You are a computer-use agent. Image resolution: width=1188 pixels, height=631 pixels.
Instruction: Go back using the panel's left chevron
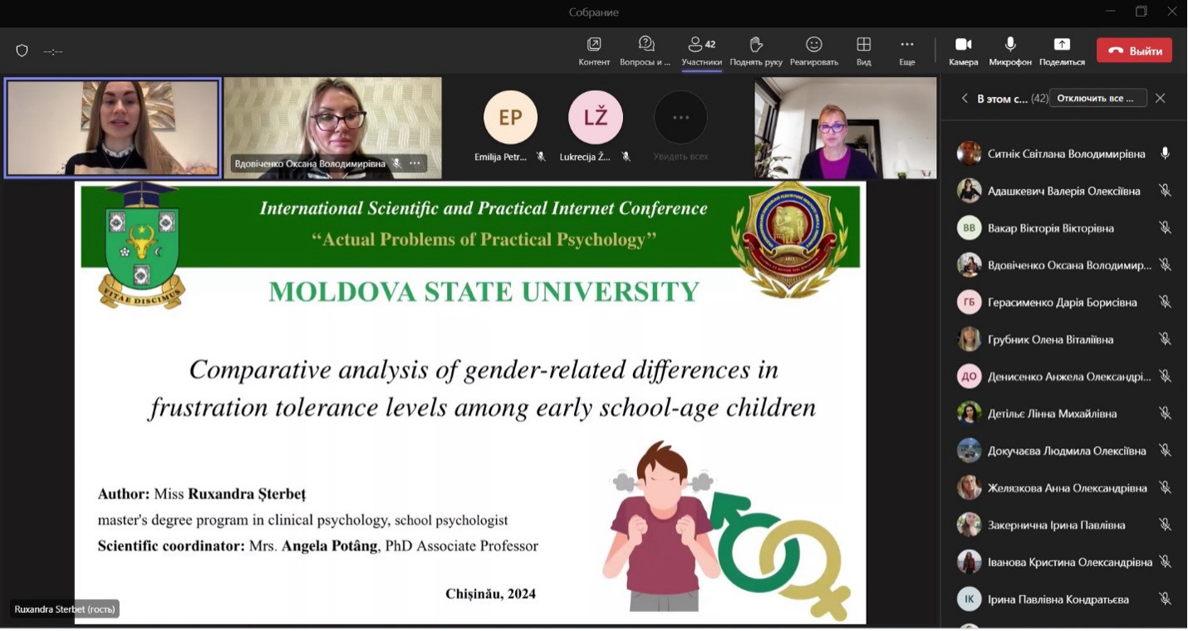coord(965,98)
